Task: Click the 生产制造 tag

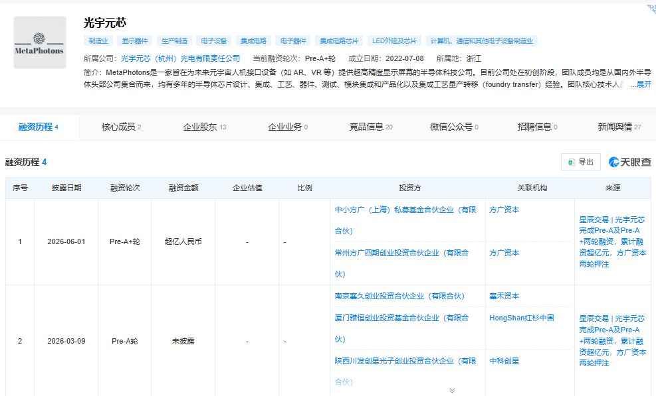Action: pyautogui.click(x=174, y=40)
